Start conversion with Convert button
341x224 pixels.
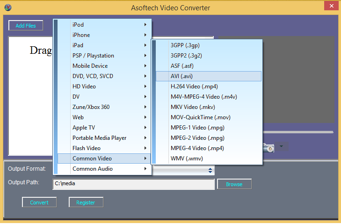click(39, 202)
